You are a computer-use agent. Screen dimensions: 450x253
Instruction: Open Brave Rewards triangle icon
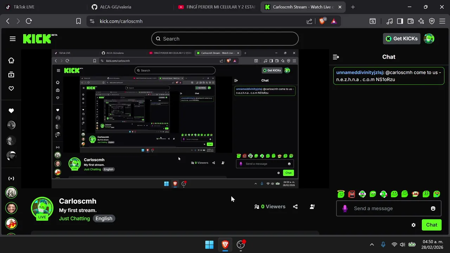pyautogui.click(x=334, y=21)
